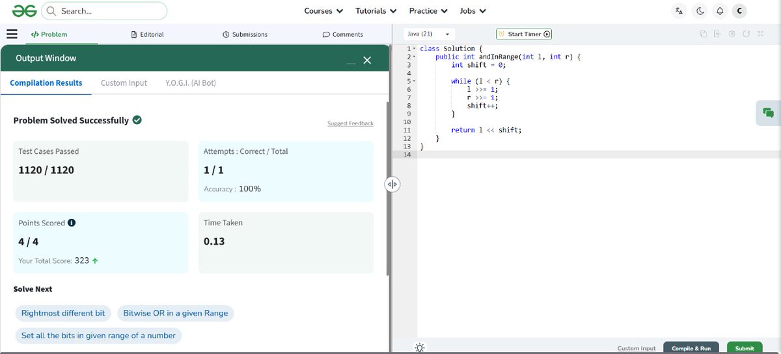Click the lightbulb hint icon
Screen dimensions: 781x354
[420, 348]
